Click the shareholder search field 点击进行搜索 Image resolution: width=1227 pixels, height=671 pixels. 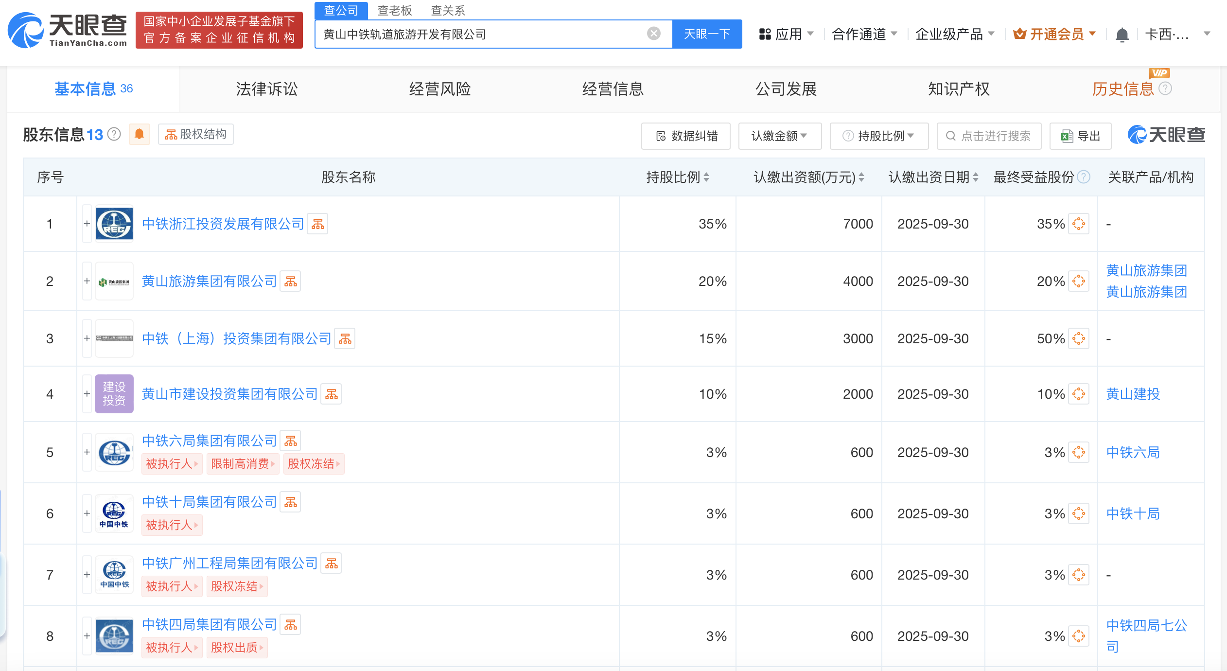point(989,136)
